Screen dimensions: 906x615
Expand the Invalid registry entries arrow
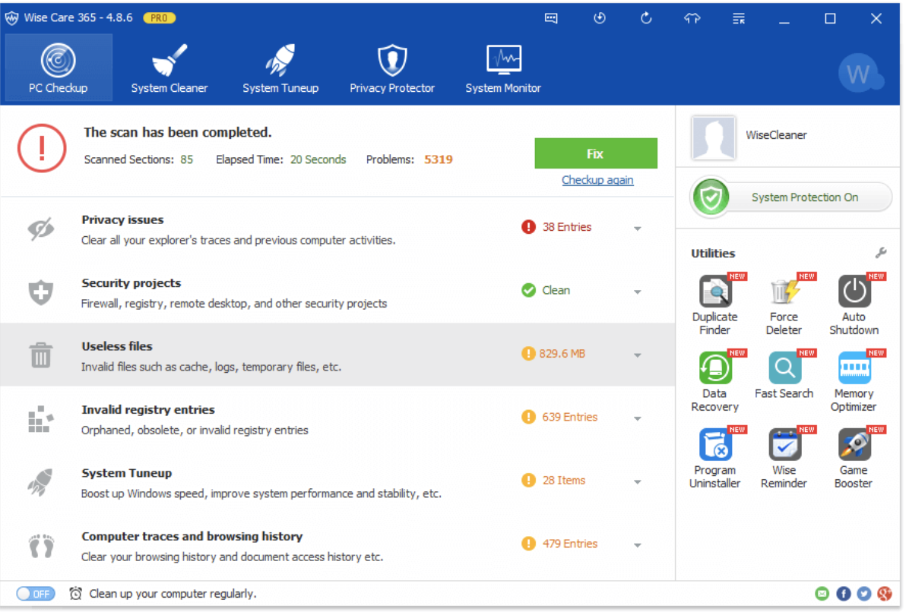638,418
